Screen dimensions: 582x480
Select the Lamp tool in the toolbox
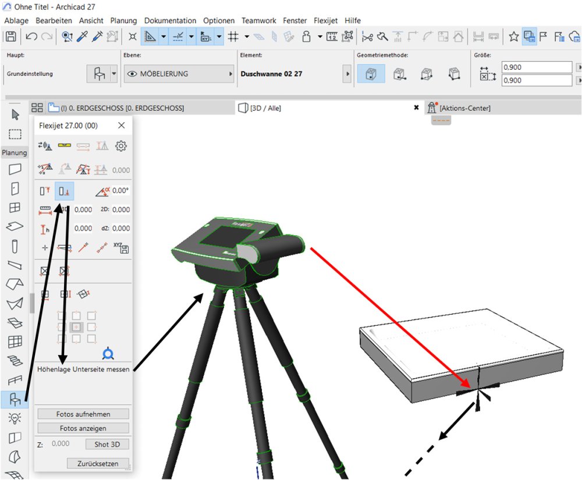click(15, 418)
